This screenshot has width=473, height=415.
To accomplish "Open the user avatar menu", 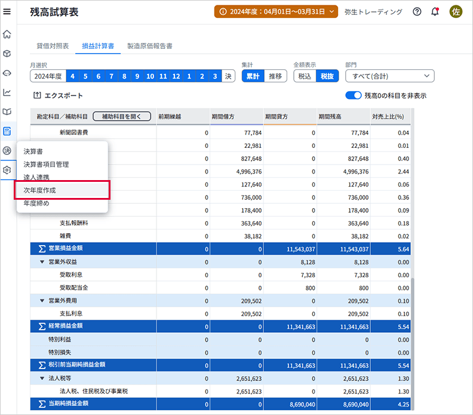I will (x=456, y=12).
